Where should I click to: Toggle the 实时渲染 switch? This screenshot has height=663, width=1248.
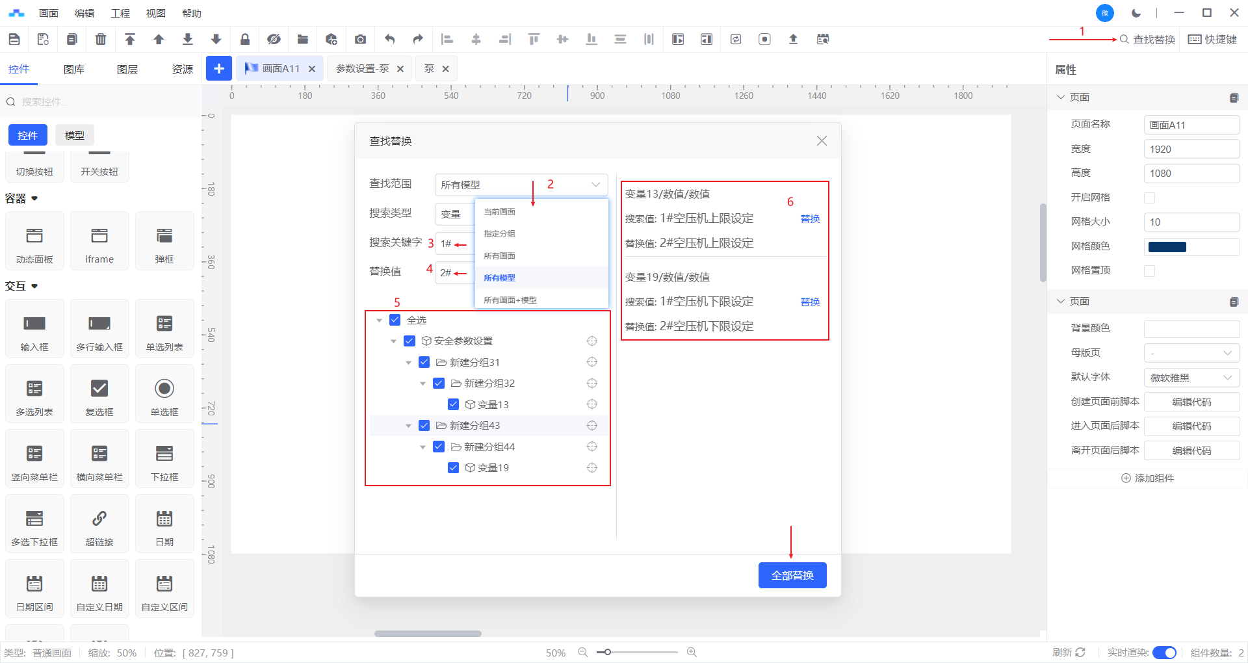(1163, 653)
